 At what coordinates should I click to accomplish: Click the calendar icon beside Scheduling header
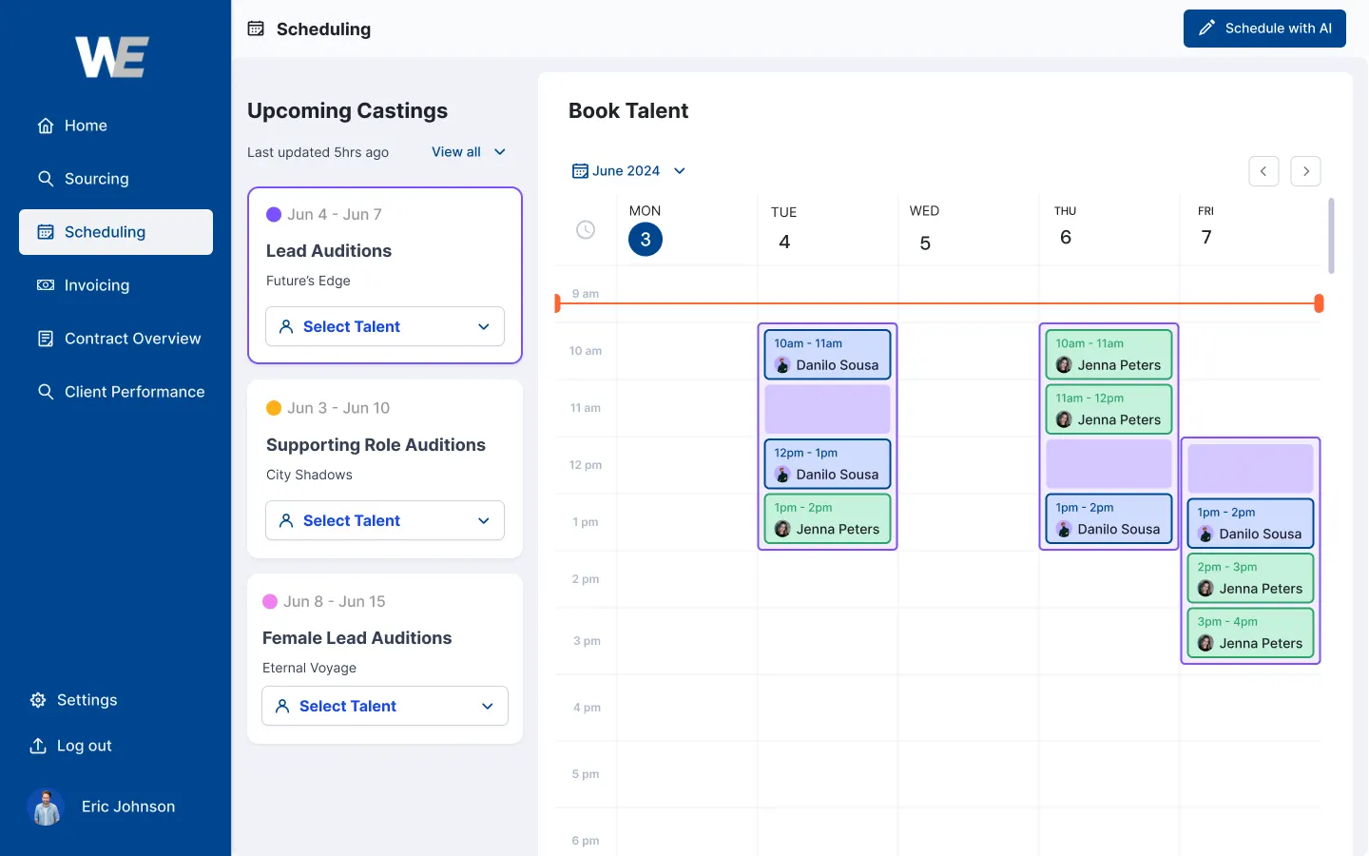point(256,29)
